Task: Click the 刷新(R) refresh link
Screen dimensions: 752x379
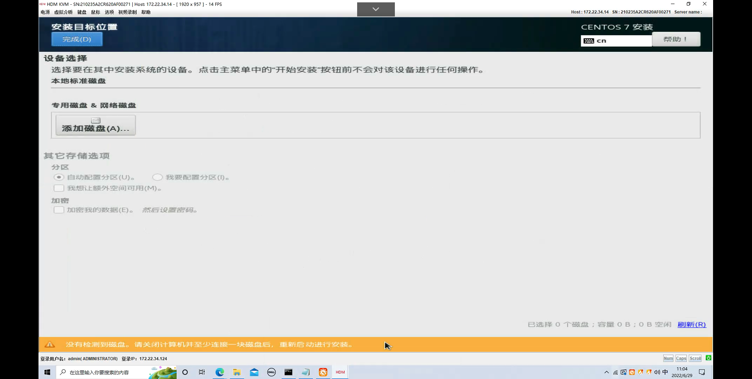Action: tap(691, 324)
